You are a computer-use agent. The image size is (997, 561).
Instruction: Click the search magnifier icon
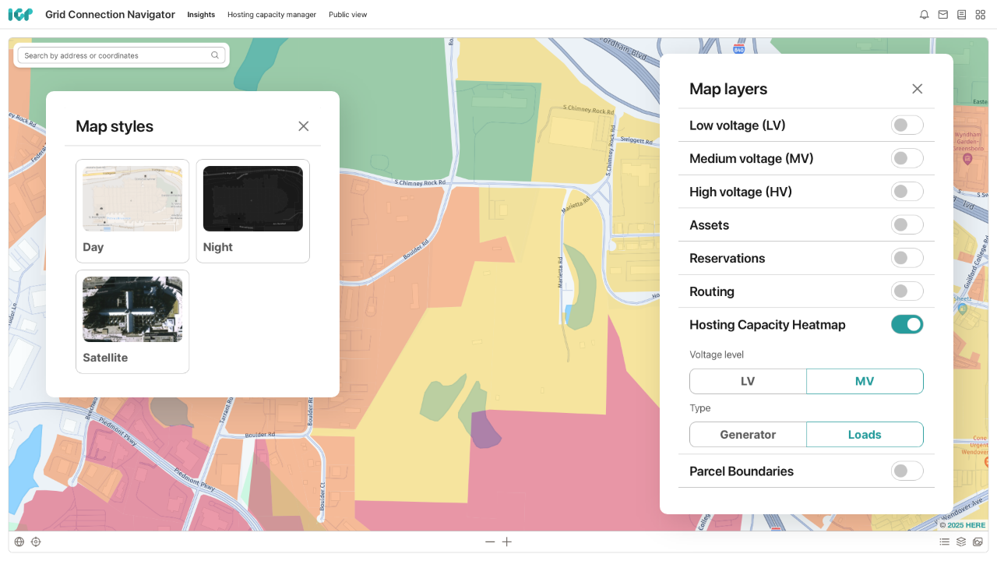[x=215, y=55]
